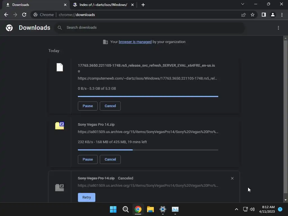Bookmark this tab with the star icon
The width and height of the screenshot is (288, 216).
[253, 15]
